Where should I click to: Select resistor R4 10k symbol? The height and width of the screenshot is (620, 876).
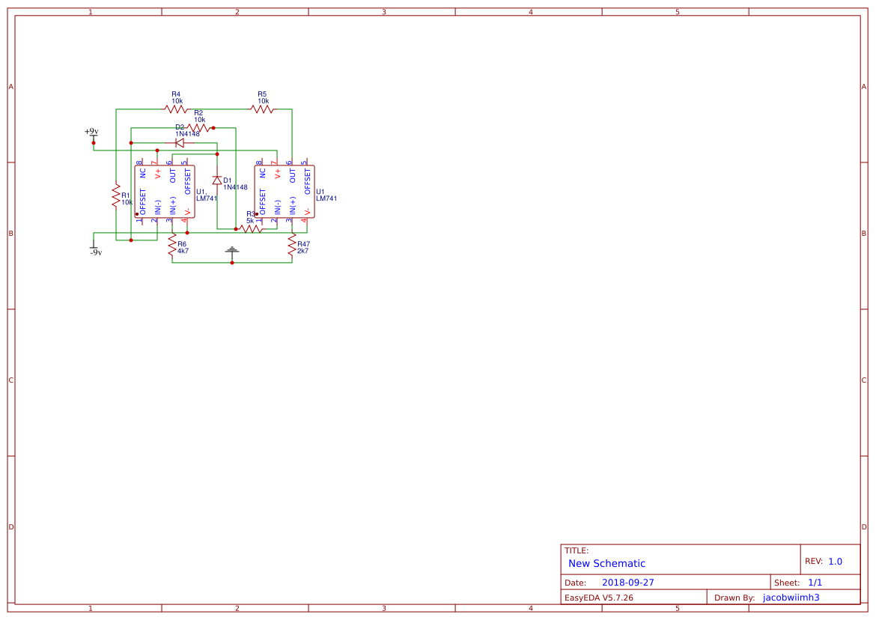(175, 107)
